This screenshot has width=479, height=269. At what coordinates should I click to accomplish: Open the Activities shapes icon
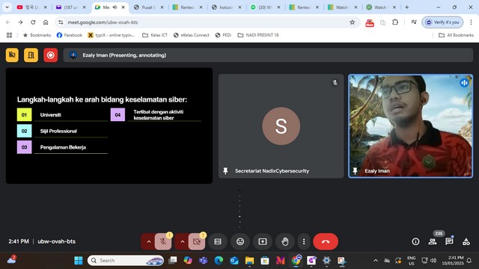pos(466,241)
